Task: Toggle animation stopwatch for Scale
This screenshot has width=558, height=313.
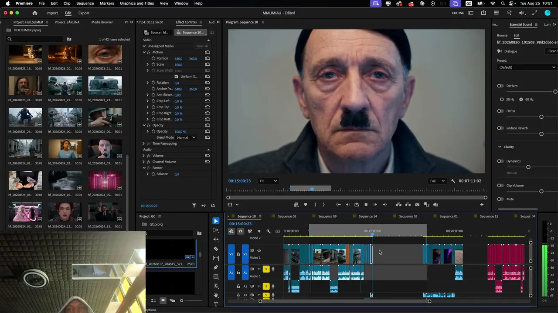Action: (153, 64)
